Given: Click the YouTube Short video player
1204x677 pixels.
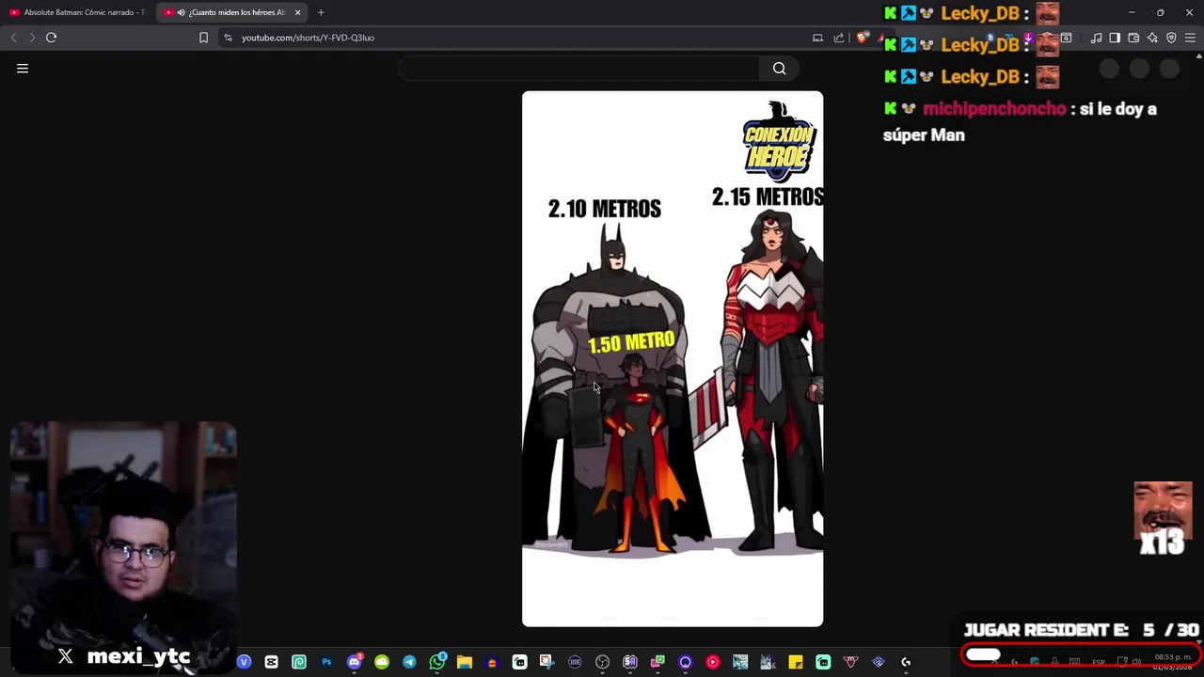Looking at the screenshot, I should pos(673,358).
